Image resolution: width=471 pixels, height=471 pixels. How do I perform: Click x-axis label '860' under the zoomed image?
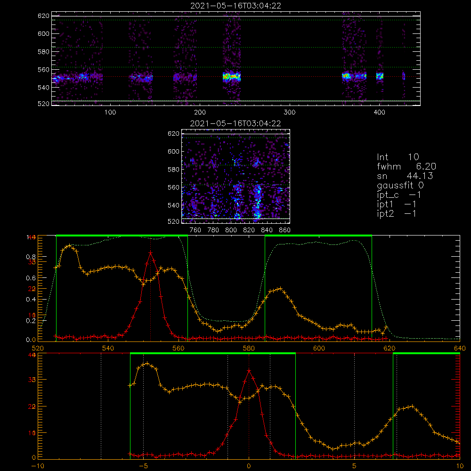[x=285, y=230]
